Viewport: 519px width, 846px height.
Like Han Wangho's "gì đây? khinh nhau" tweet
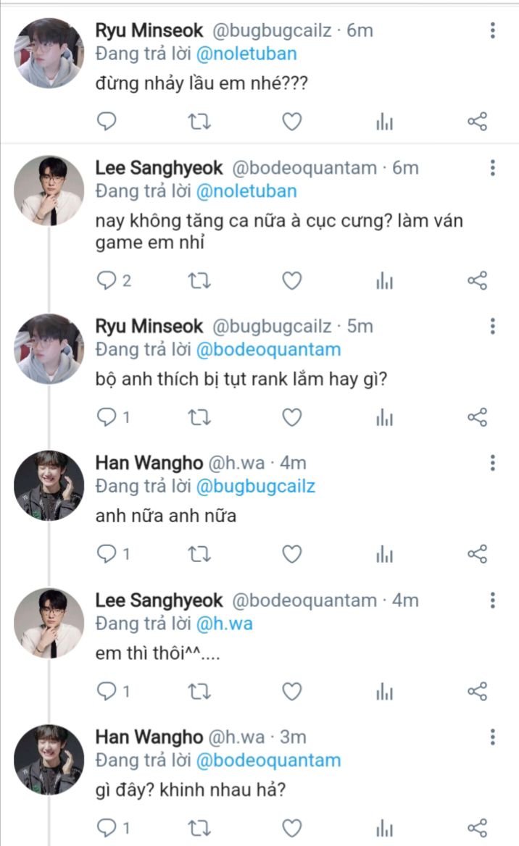[291, 828]
